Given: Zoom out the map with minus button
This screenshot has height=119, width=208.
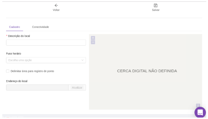Looking at the screenshot, I should tap(93, 42).
